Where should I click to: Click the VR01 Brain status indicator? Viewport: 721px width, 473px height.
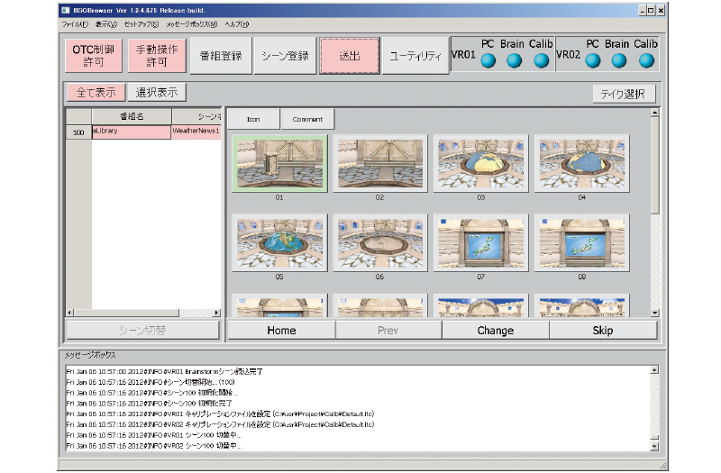click(x=515, y=61)
